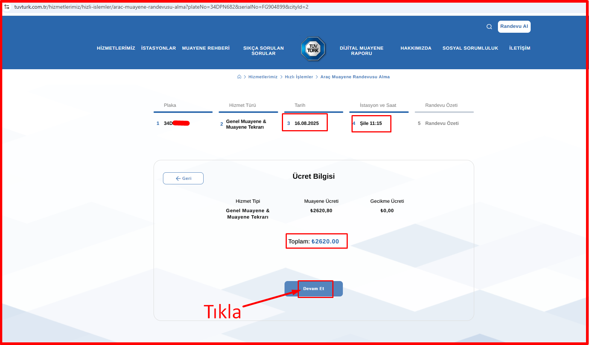This screenshot has width=589, height=345.
Task: Select the Plaka step
Action: 183,115
